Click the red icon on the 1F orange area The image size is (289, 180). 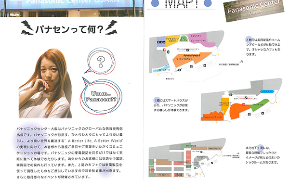243,104
